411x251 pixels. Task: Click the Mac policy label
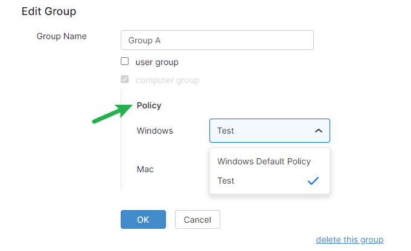click(145, 169)
